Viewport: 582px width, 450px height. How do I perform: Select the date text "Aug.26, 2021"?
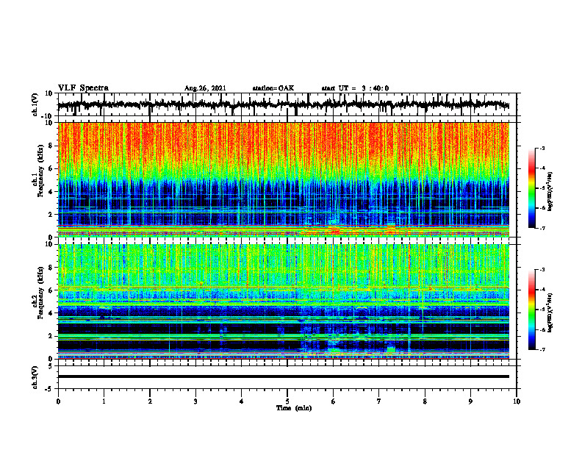(205, 88)
